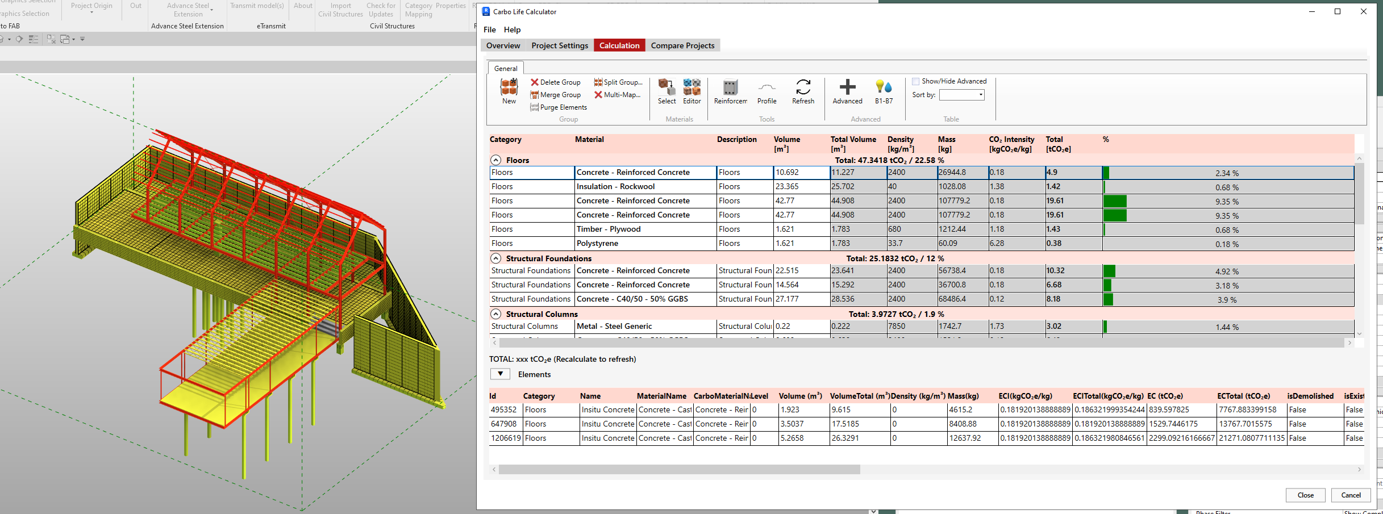Screen dimensions: 1383x514
Task: Enable the Show/Hide Advanced checkbox
Action: pos(916,81)
